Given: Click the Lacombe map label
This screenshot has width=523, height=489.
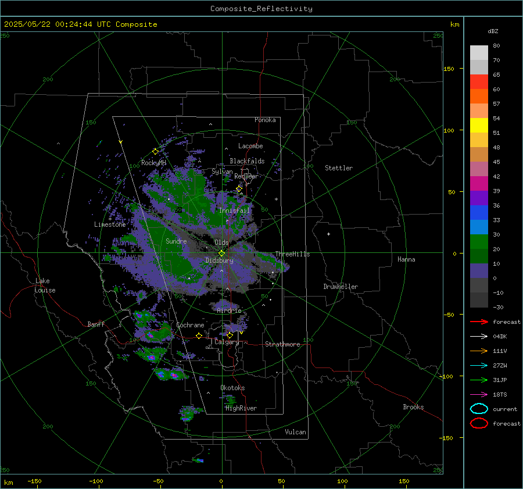Looking at the screenshot, I should (250, 146).
